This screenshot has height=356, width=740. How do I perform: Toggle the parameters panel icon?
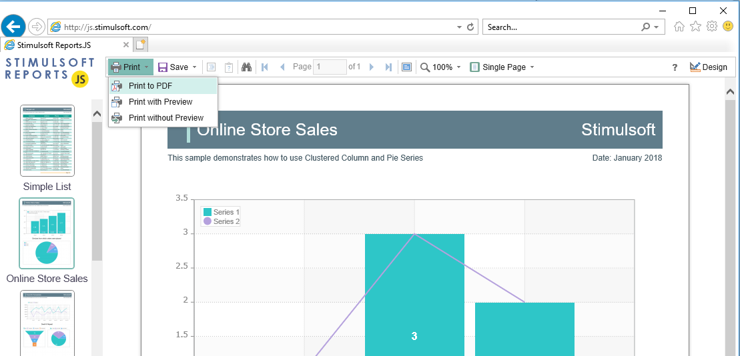point(229,67)
